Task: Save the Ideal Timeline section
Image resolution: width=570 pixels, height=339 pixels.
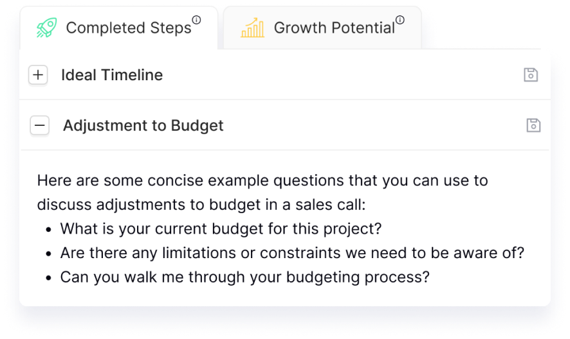Action: click(x=531, y=74)
